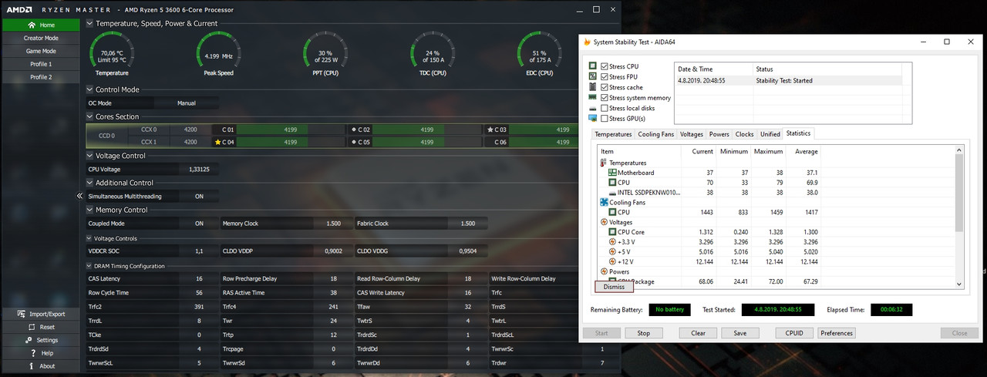Switch to Game Mode in Ryzen Master
987x377 pixels.
point(40,51)
